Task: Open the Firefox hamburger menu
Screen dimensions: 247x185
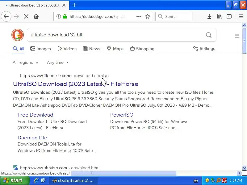Action: pos(241,16)
